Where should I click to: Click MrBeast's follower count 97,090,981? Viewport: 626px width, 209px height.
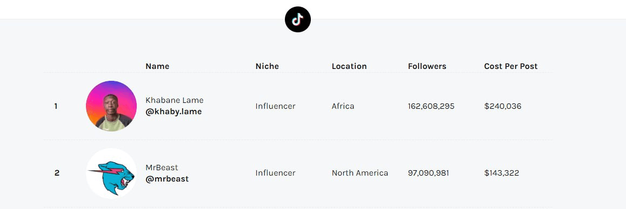[428, 173]
